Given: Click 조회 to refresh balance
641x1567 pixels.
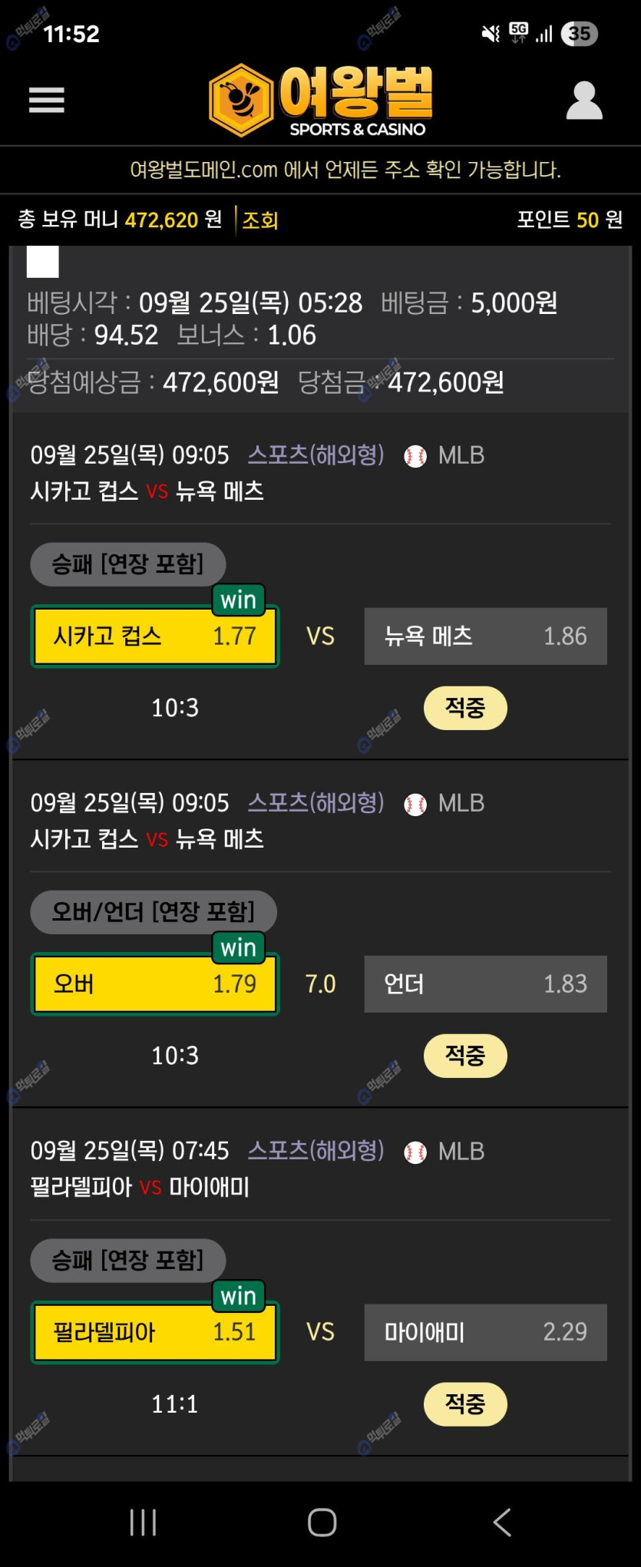Looking at the screenshot, I should tap(260, 220).
